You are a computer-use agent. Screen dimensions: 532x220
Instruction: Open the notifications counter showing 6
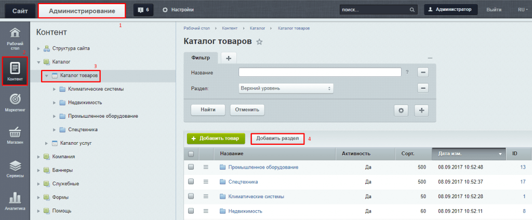(143, 9)
